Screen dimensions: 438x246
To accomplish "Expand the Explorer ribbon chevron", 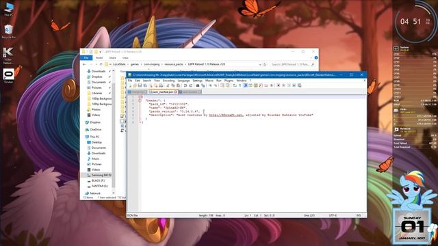I will (x=311, y=57).
